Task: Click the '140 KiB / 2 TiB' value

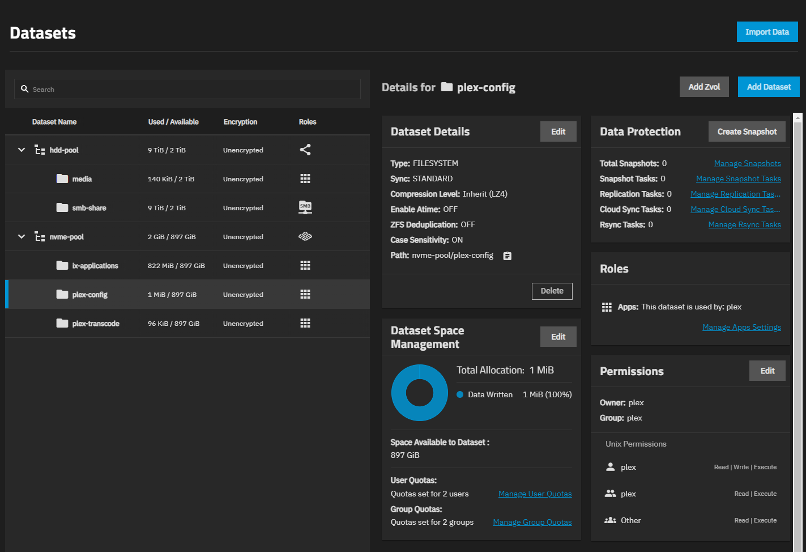Action: (171, 179)
